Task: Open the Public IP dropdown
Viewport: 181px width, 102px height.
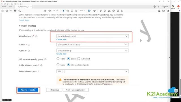Action: click(92, 50)
